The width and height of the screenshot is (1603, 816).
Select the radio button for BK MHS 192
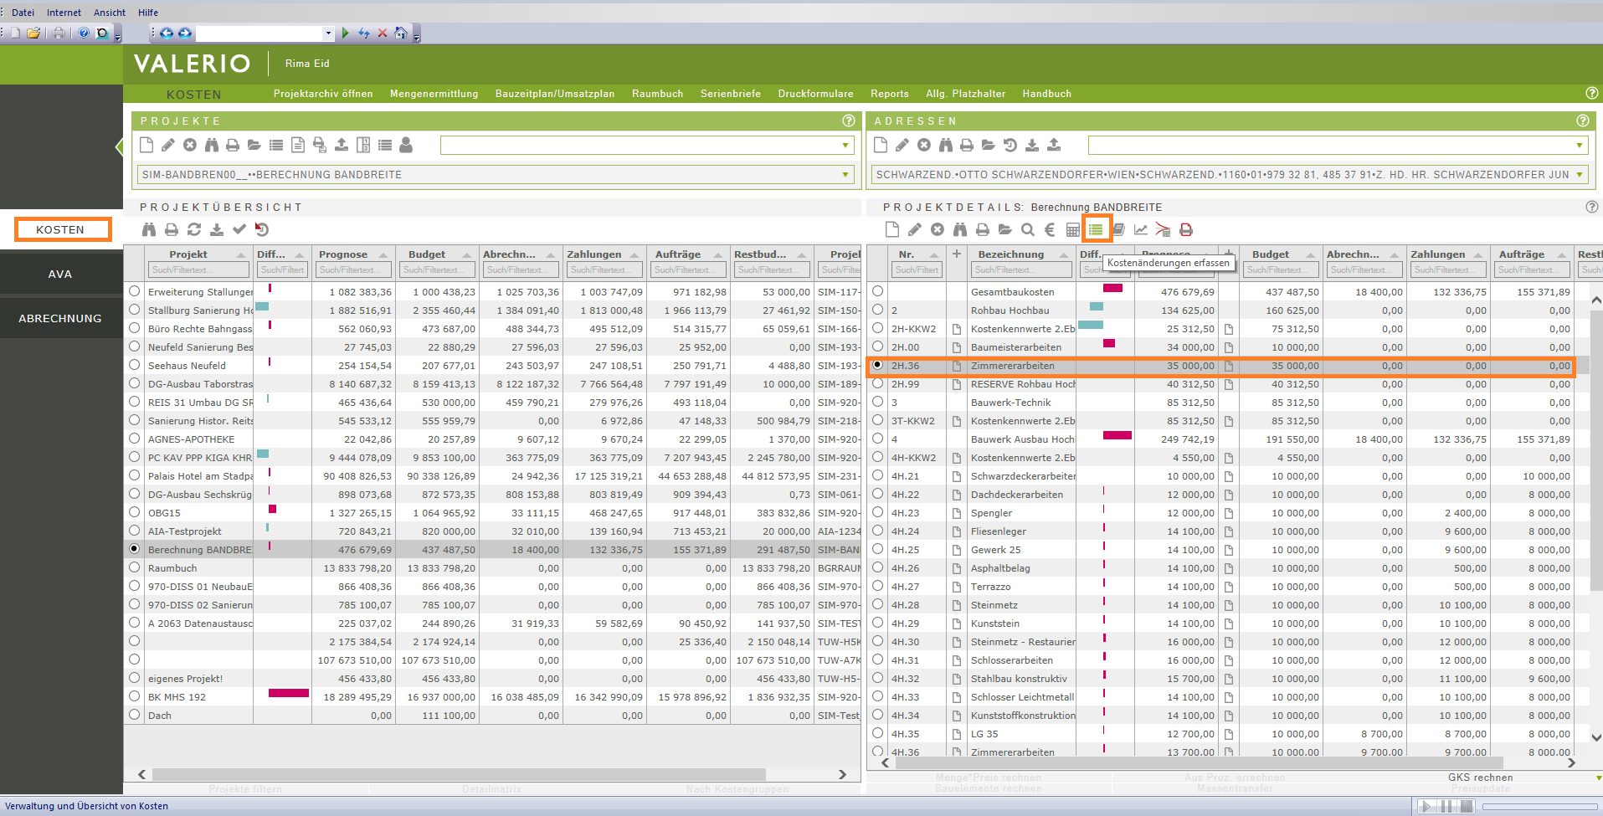(134, 696)
